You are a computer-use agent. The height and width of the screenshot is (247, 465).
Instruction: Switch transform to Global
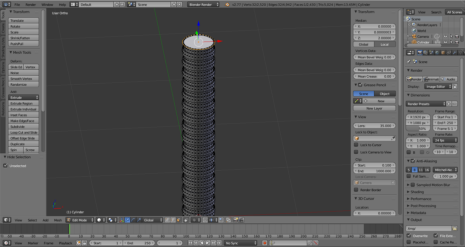[x=364, y=44]
